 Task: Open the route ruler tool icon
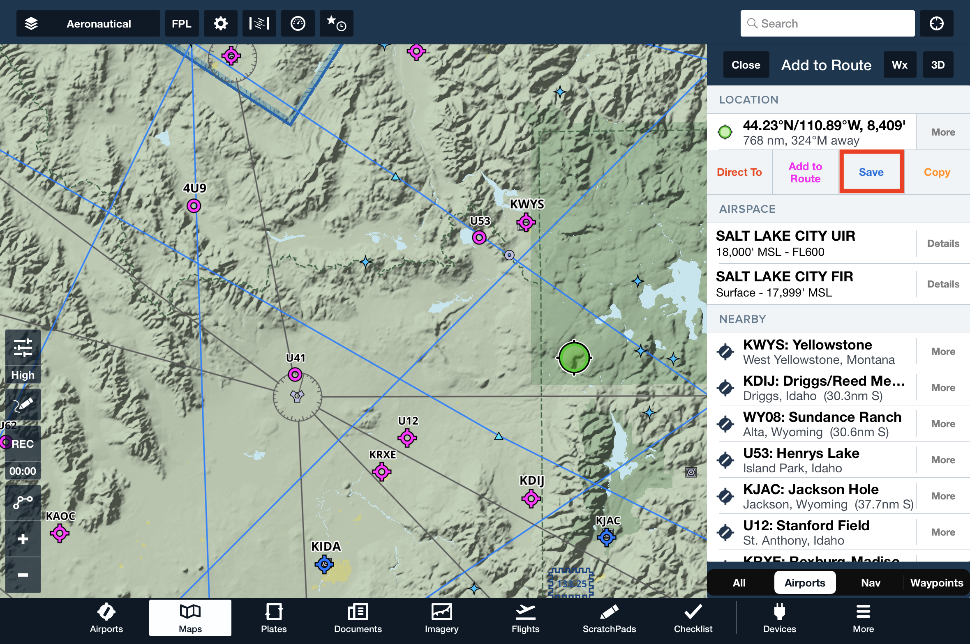tap(23, 501)
